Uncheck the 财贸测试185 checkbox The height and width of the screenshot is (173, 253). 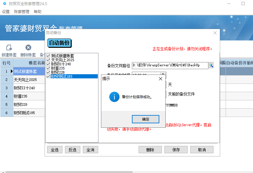(48, 76)
